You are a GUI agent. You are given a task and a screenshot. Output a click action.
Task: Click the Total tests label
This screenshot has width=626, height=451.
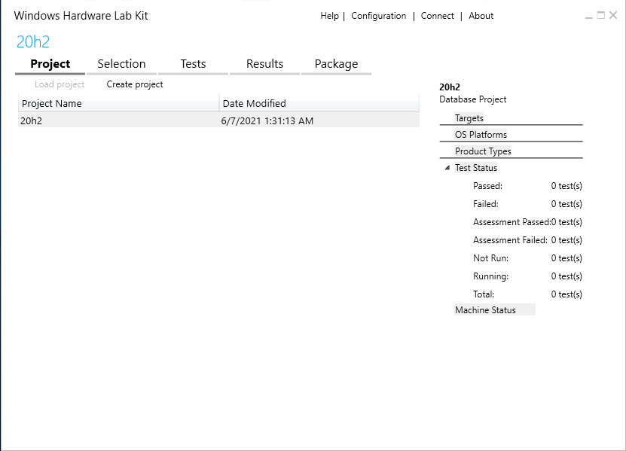tap(484, 294)
